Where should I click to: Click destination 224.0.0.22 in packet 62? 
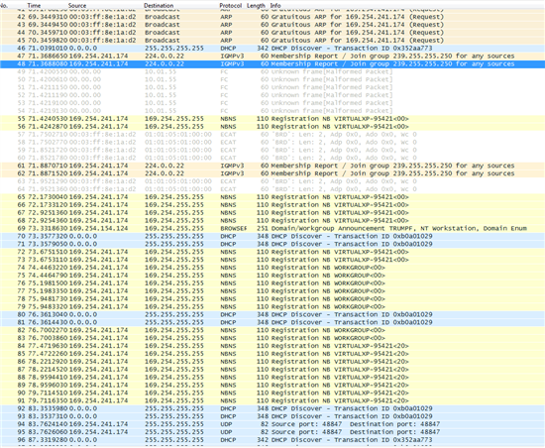(x=164, y=173)
